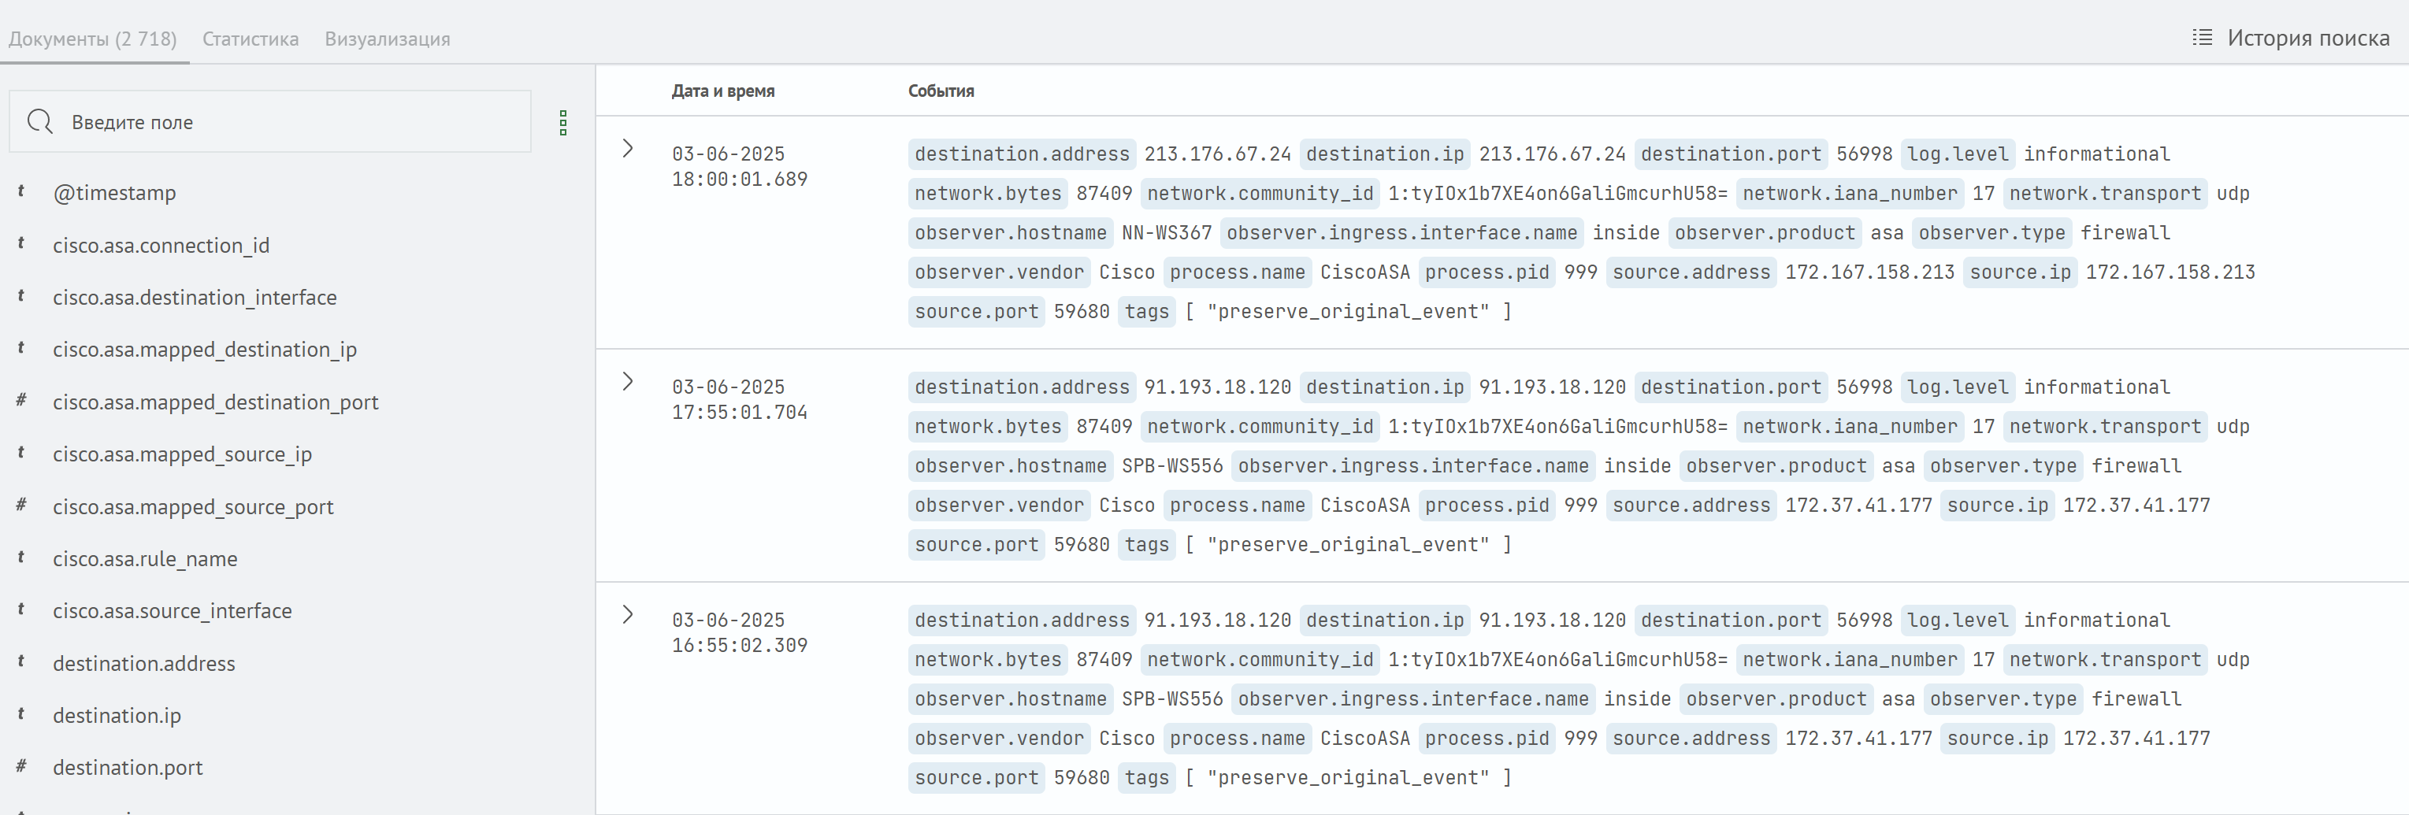Click the search magnifier icon in field box
The height and width of the screenshot is (815, 2409).
tap(40, 121)
